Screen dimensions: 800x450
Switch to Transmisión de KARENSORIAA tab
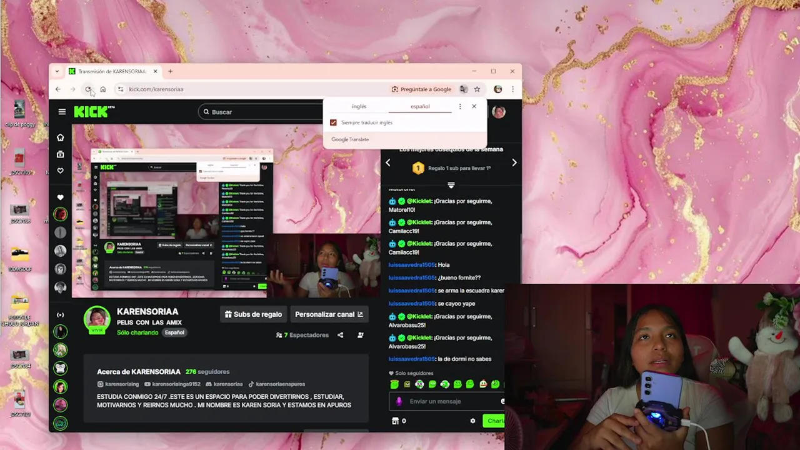pos(112,71)
